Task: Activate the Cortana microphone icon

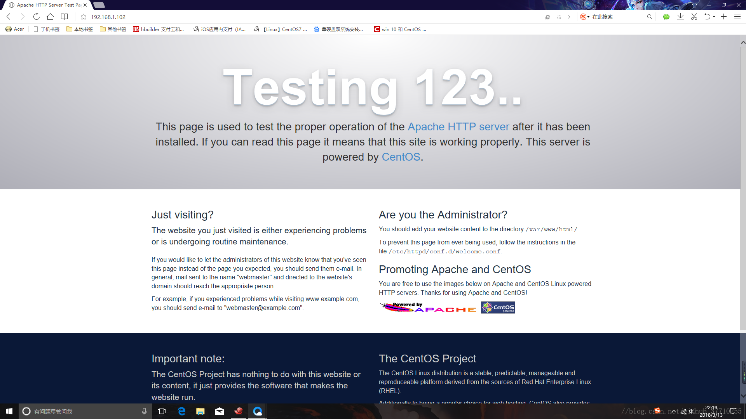Action: tap(144, 411)
